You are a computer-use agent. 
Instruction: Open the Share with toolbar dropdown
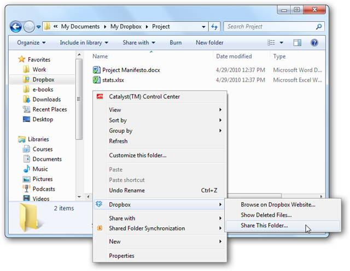138,43
